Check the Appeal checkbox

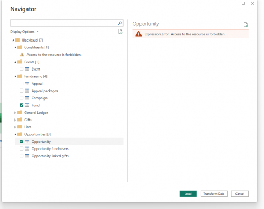pos(22,84)
